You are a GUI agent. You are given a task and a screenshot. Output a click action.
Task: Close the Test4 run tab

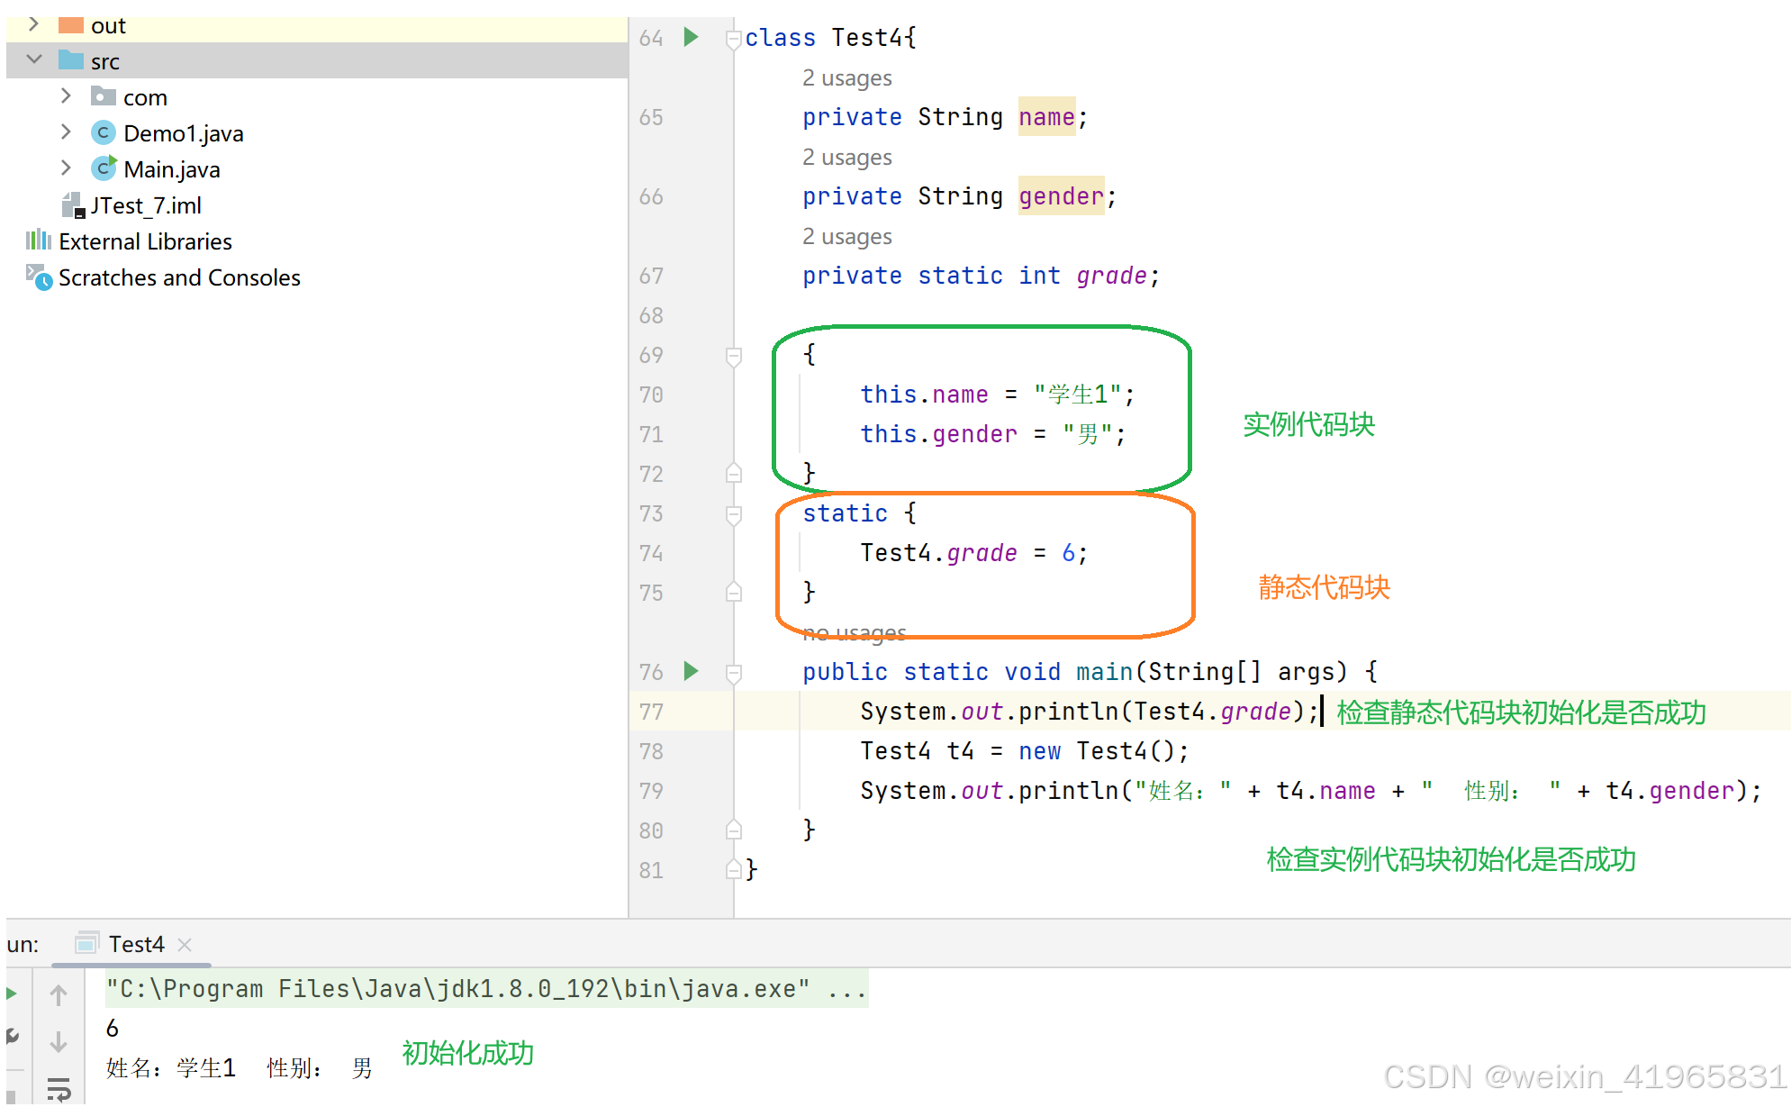pos(185,944)
